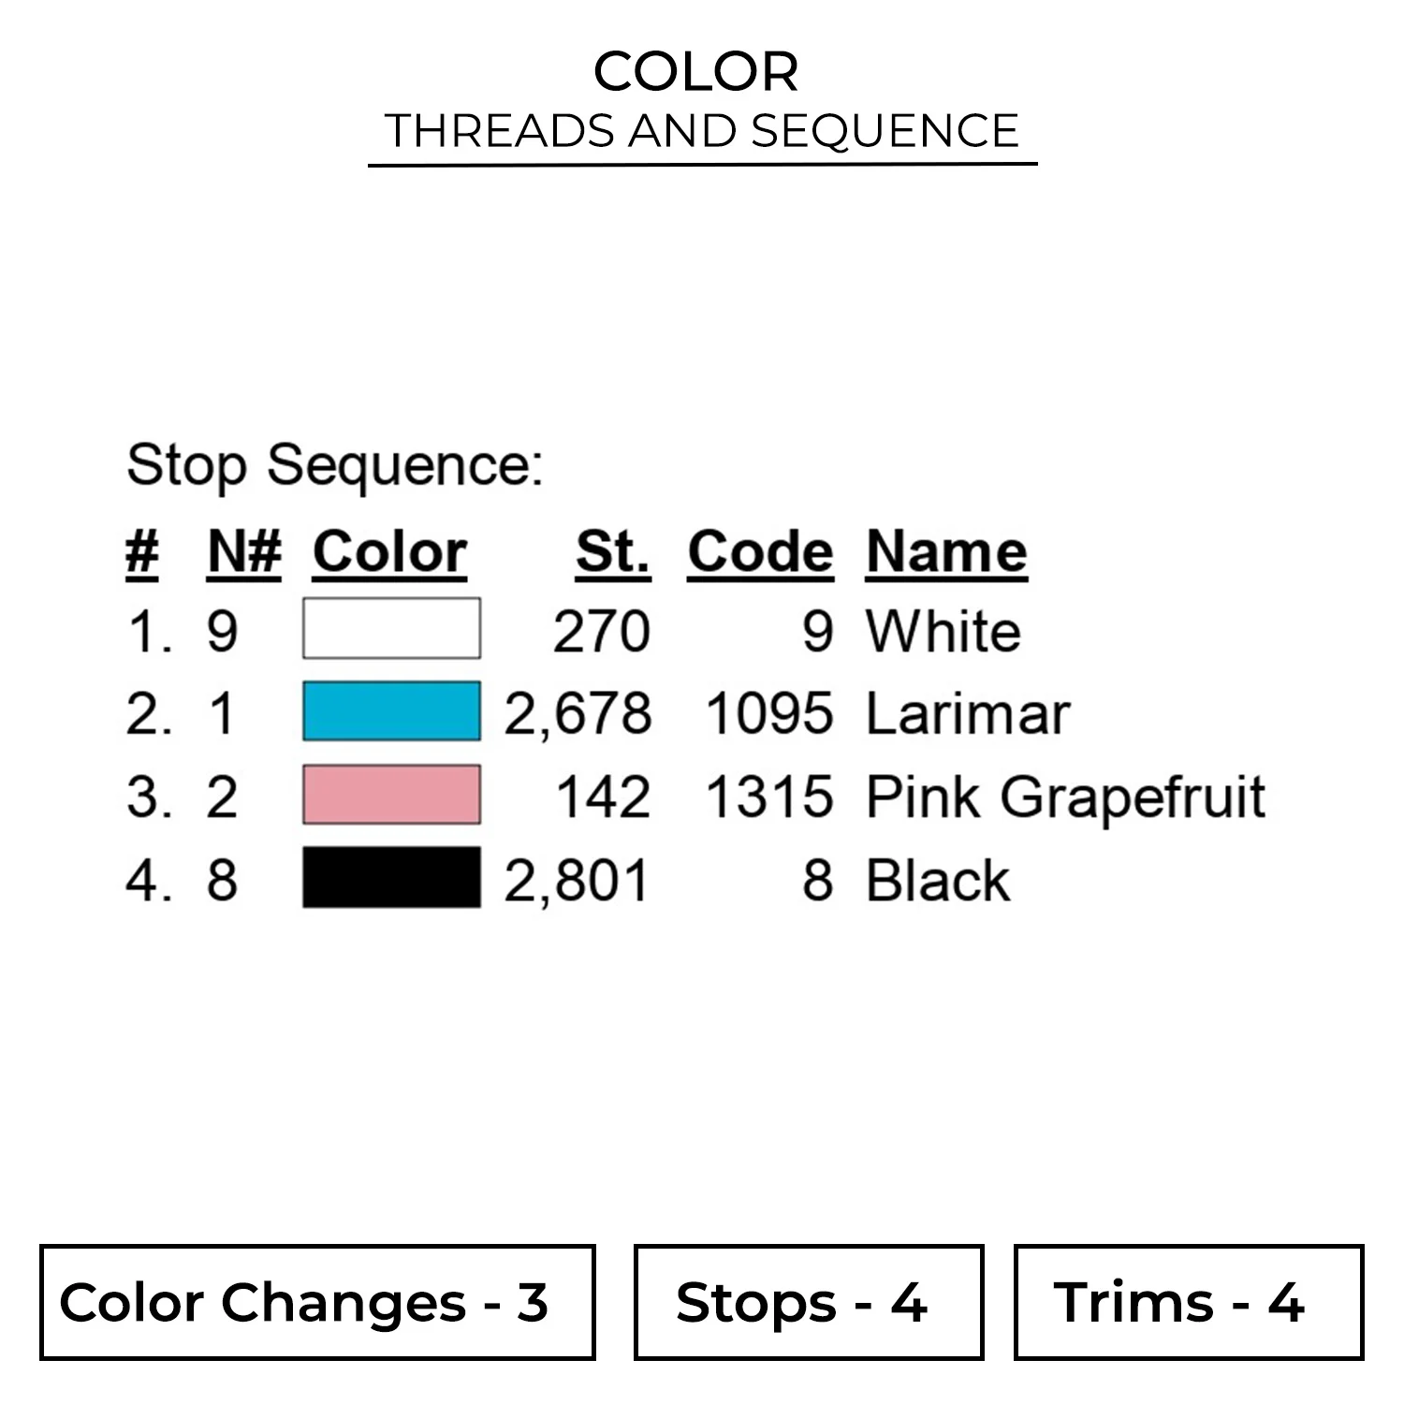Click the St. column header
This screenshot has width=1404, height=1404.
[613, 551]
